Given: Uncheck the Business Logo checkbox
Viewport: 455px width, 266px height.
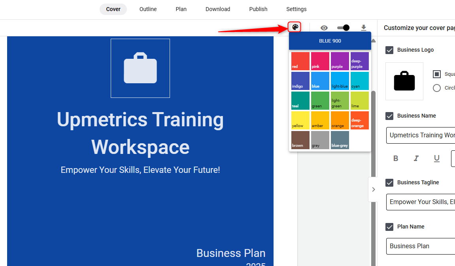Looking at the screenshot, I should (x=389, y=50).
